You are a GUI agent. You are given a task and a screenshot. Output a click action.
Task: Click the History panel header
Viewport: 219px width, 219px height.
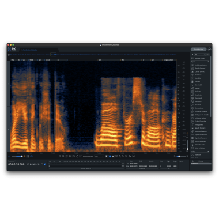click(201, 161)
